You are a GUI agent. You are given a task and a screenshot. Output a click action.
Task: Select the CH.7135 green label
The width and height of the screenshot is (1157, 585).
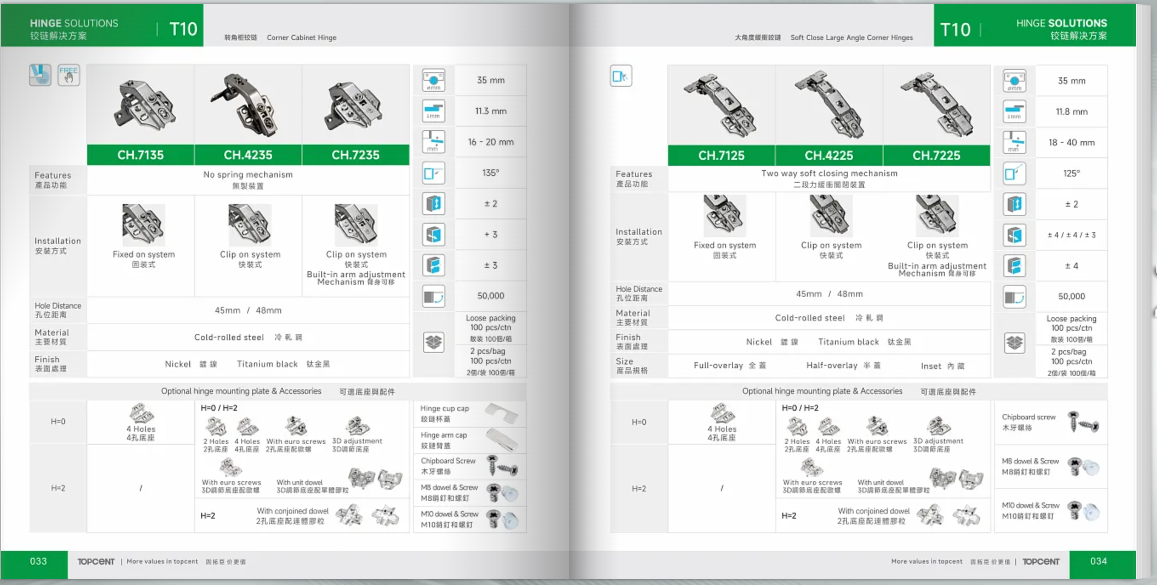[140, 155]
